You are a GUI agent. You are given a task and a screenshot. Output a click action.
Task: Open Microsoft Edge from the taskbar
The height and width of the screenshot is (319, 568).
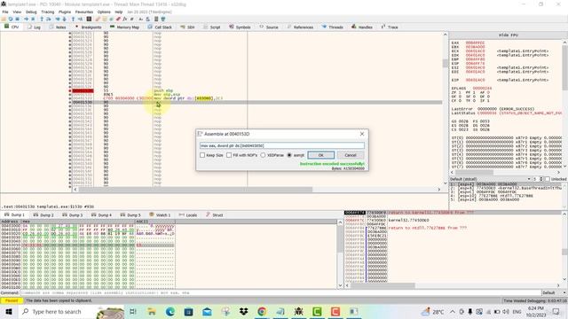[x=170, y=311]
